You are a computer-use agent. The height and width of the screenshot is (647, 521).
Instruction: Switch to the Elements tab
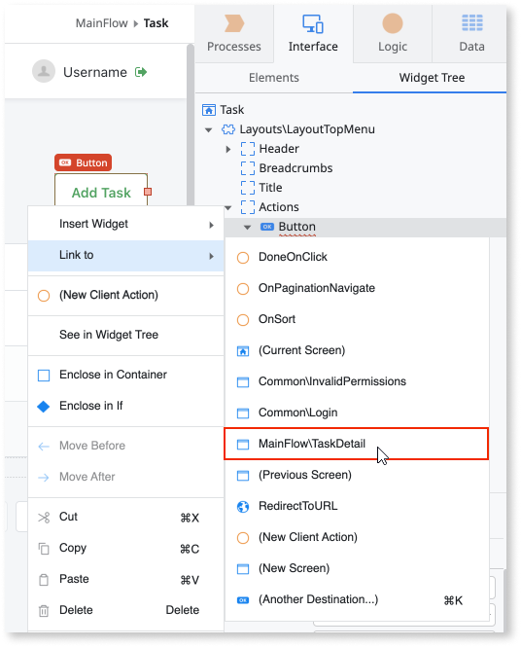pos(274,78)
